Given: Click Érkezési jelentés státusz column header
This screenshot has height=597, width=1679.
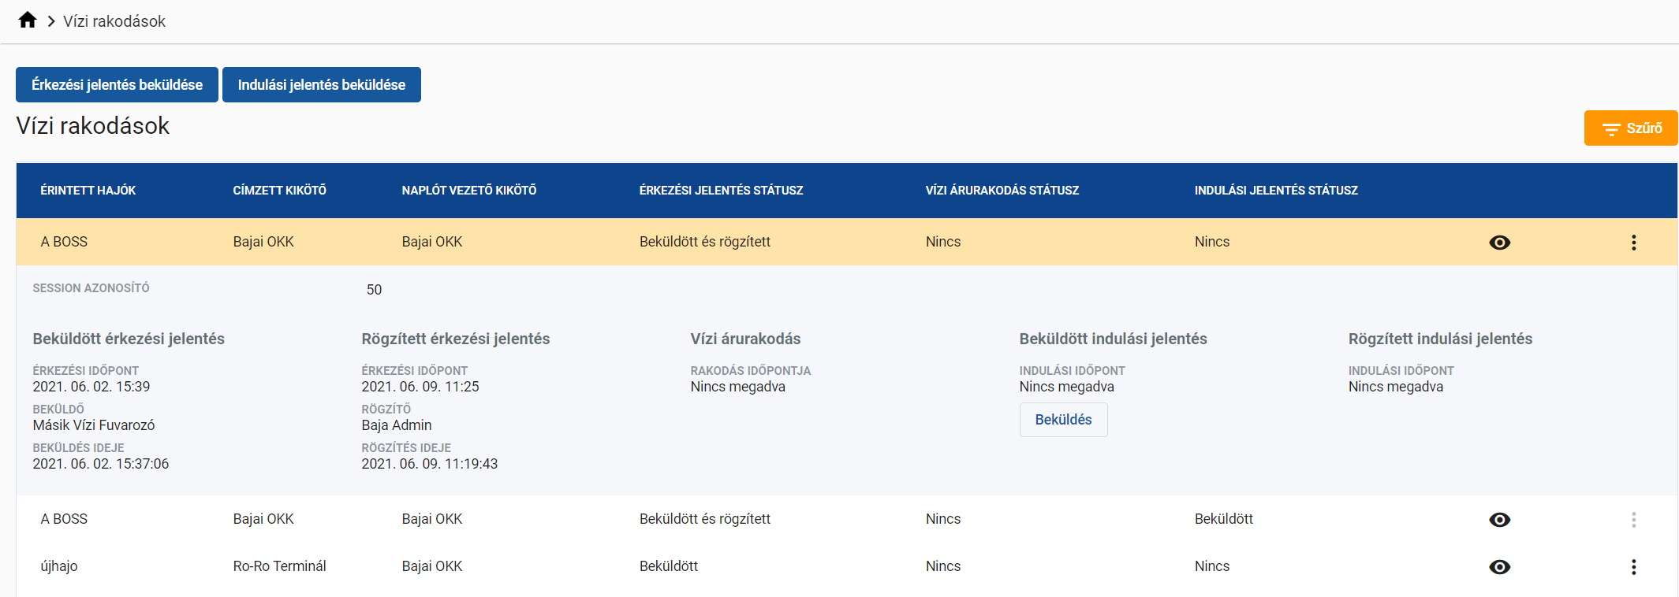Looking at the screenshot, I should click(x=721, y=191).
